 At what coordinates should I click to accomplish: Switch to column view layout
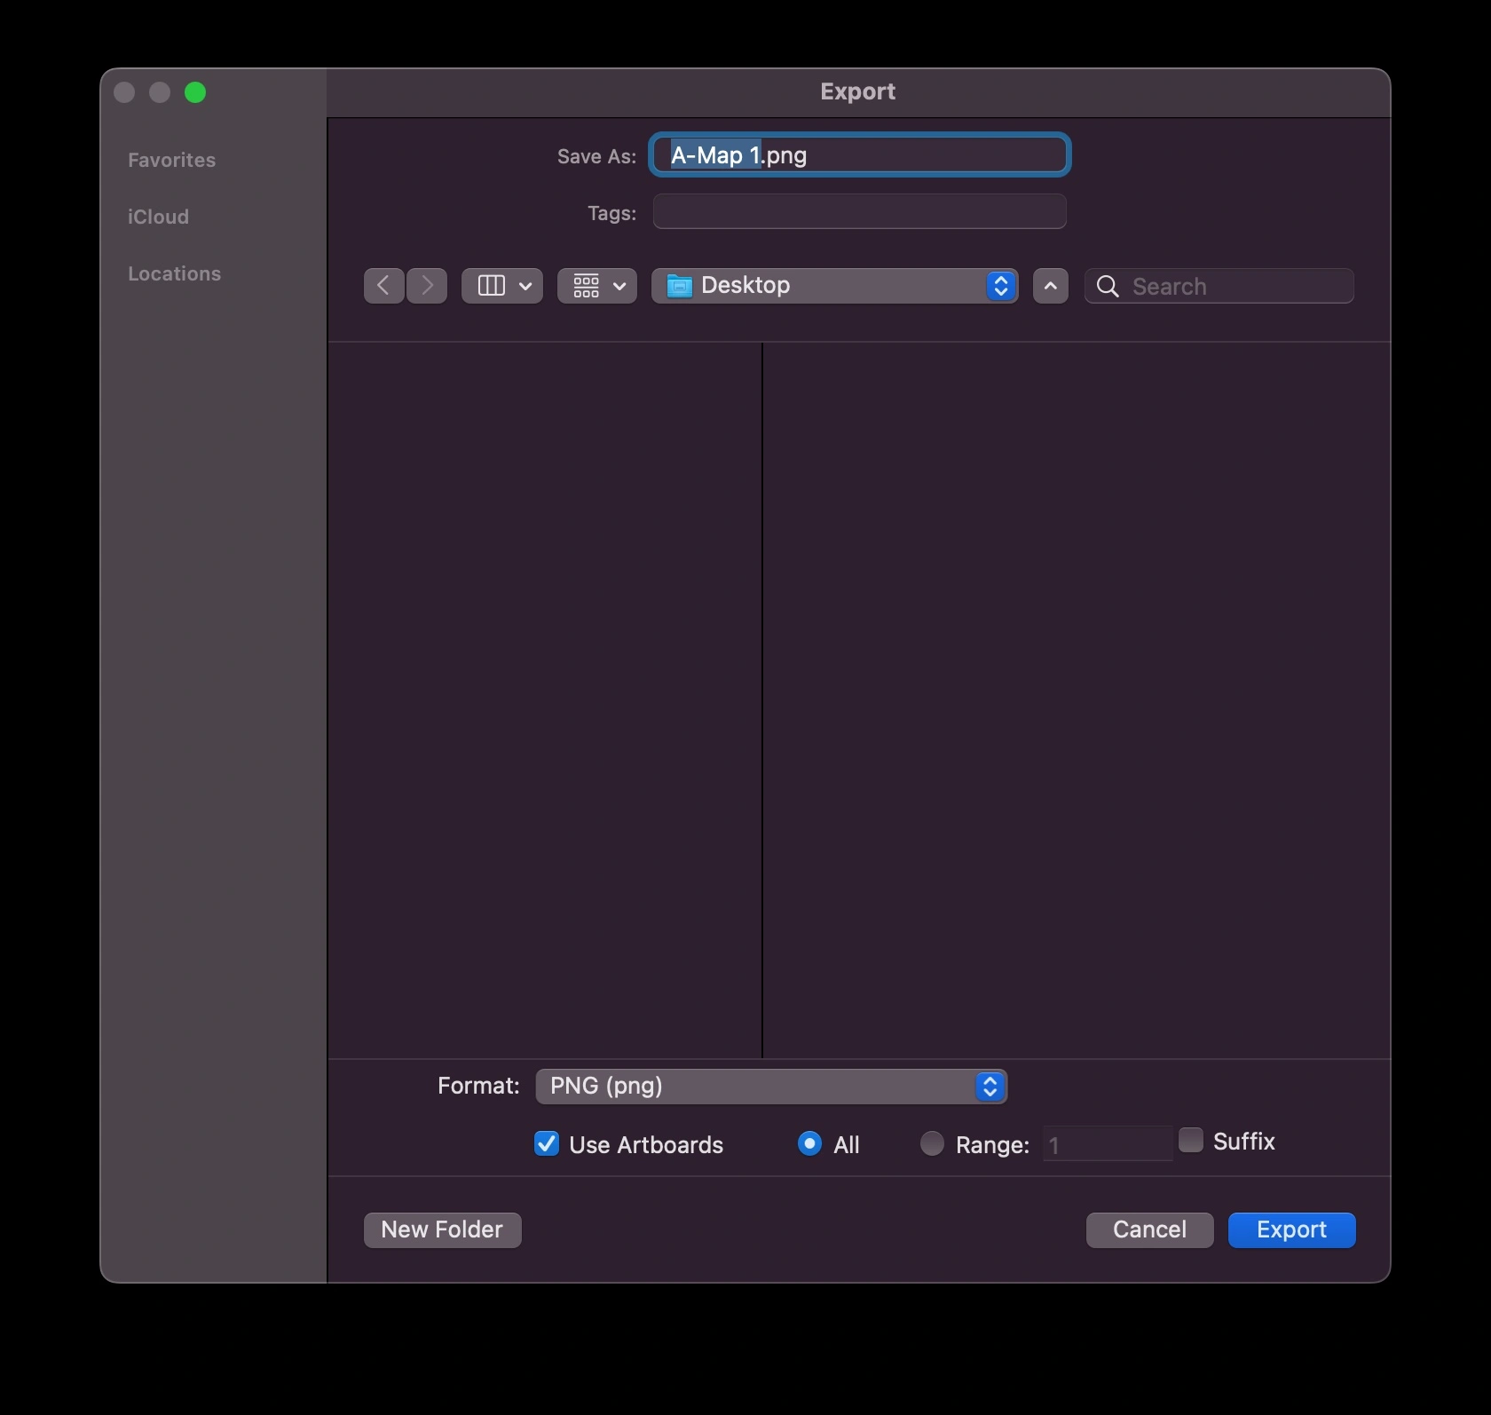tap(491, 285)
